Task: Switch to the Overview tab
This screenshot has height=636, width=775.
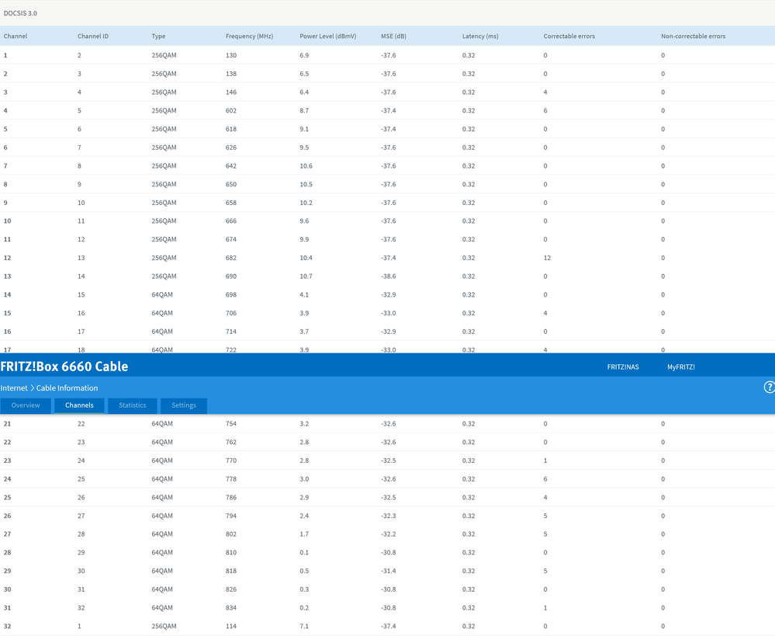Action: [26, 405]
